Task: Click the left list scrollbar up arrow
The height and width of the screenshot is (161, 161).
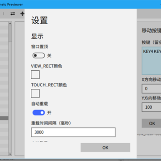Action: (x=10, y=23)
